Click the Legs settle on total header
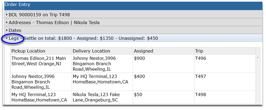266x110 pixels. [x=133, y=38]
